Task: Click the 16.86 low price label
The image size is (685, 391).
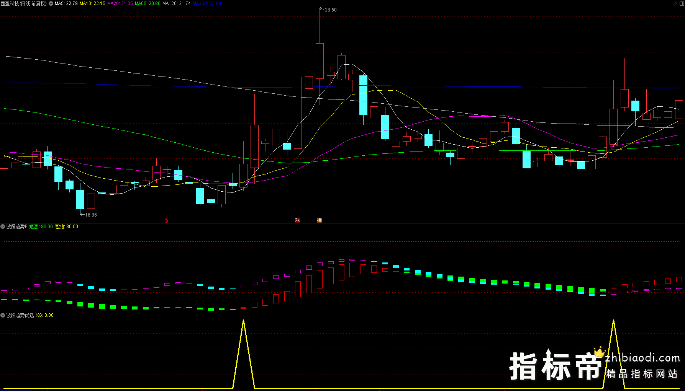Action: (x=91, y=215)
